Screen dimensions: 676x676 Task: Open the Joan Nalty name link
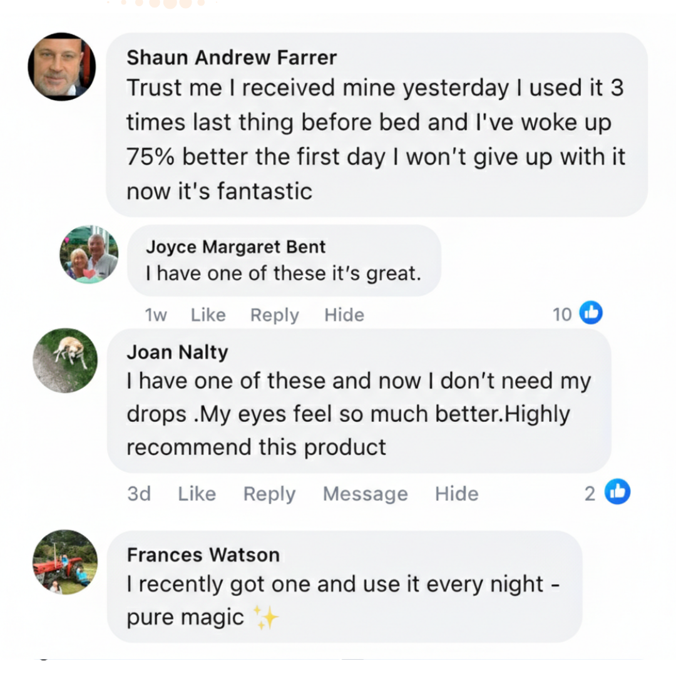tap(177, 352)
